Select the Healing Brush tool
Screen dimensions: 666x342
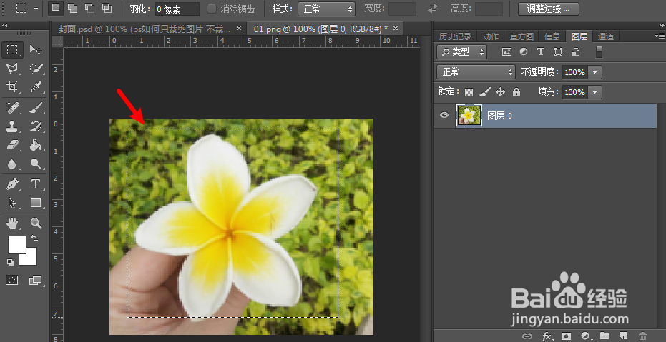tap(12, 108)
